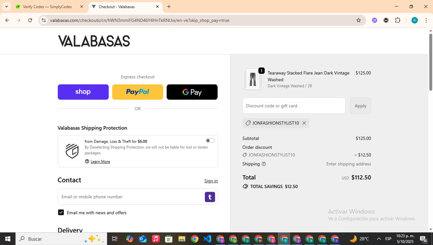Uncheck Email me with news and offers
Screen dimensions: 433x245
coord(61,213)
